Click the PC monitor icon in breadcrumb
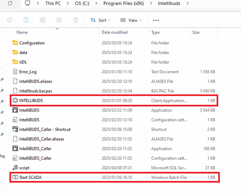The width and height of the screenshot is (241, 194). (x=28, y=3)
